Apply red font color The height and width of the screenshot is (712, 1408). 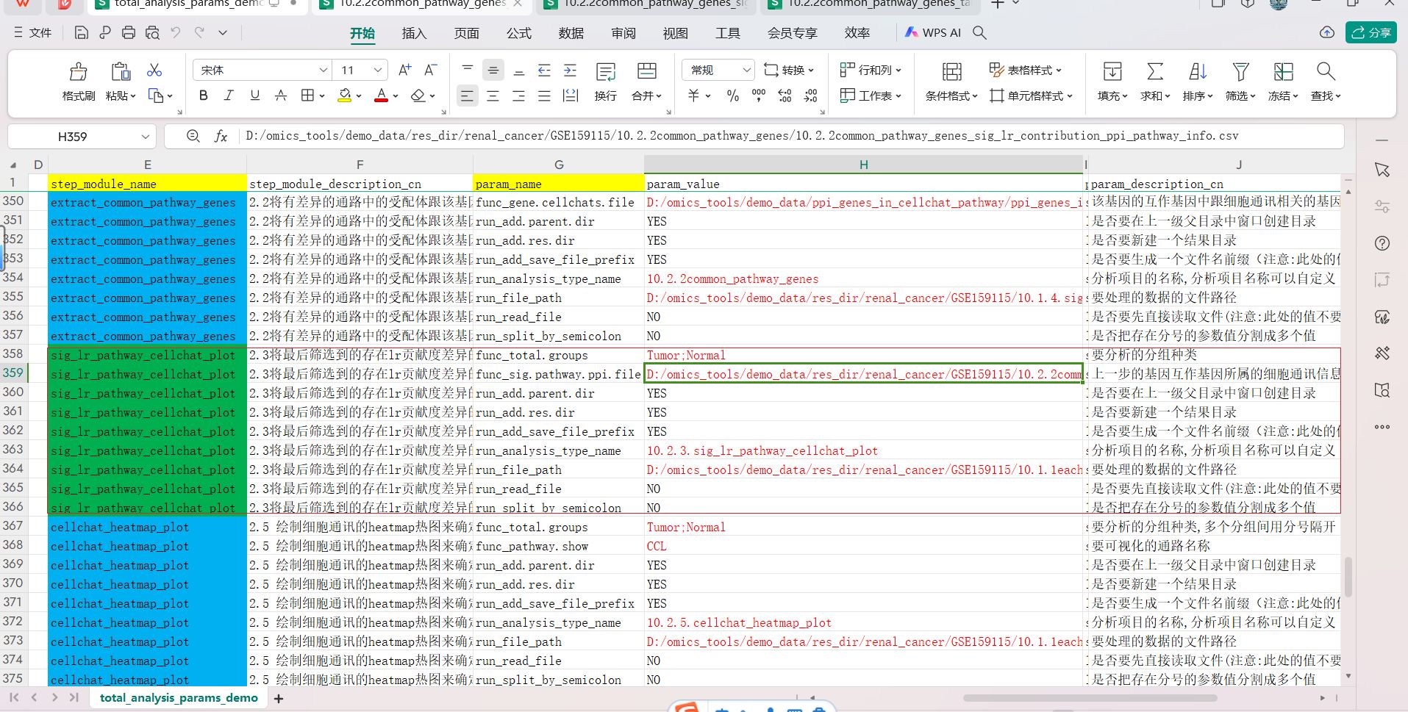point(381,96)
